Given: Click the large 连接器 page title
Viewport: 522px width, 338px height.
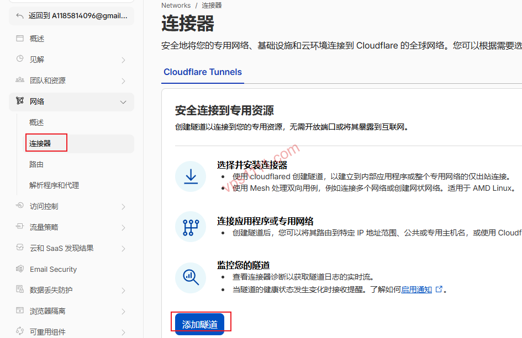Looking at the screenshot, I should point(188,24).
